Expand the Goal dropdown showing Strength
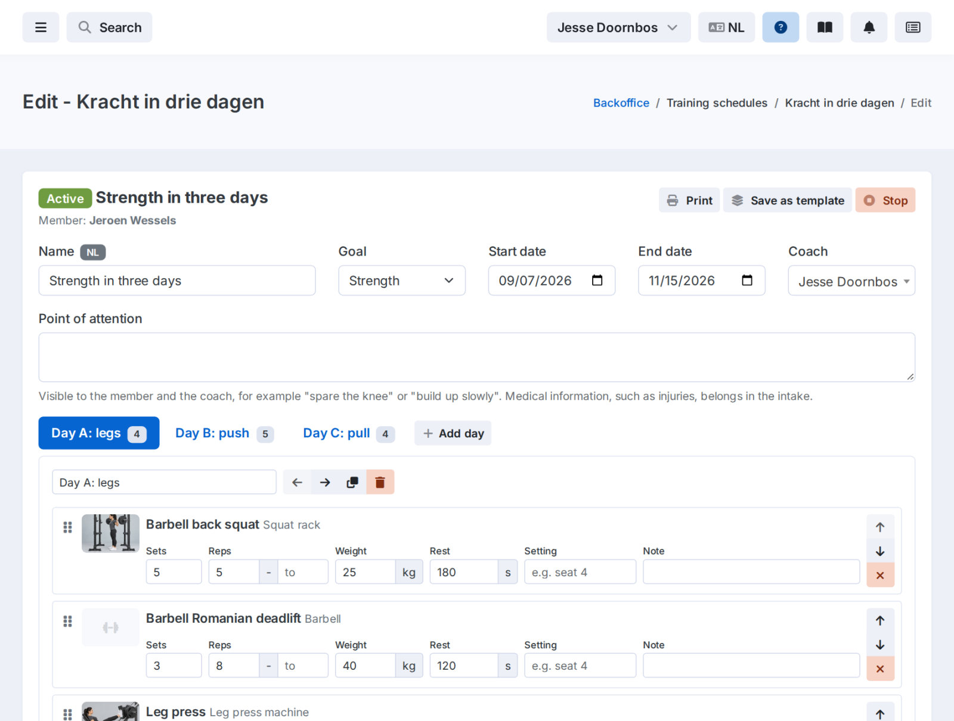 (402, 281)
